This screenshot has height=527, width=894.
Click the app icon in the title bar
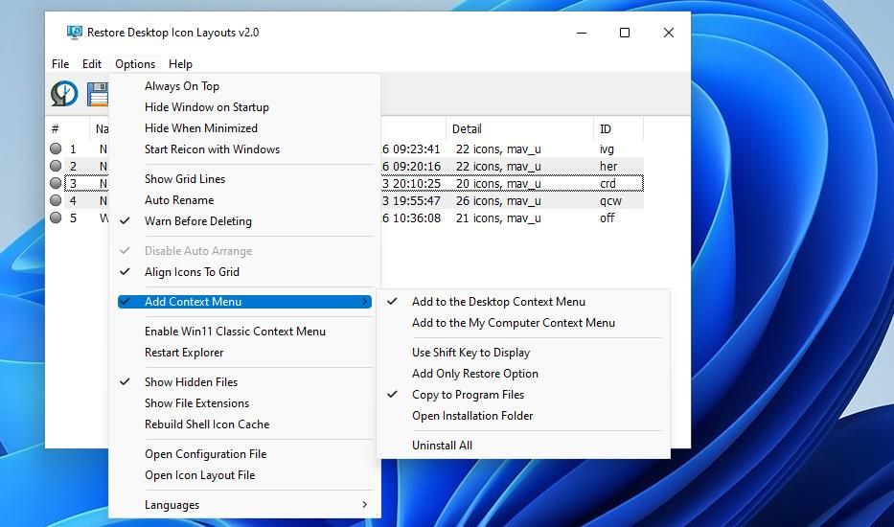(x=74, y=33)
